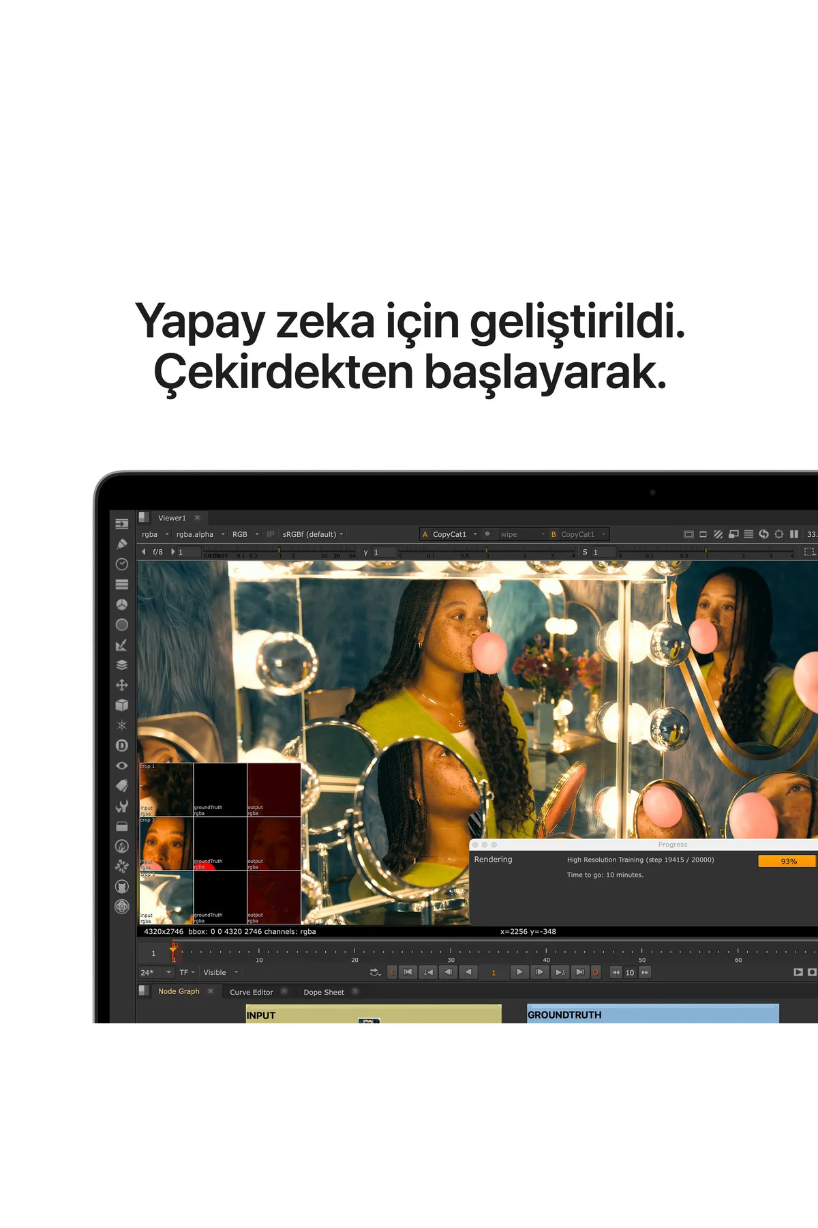Click the monitor output icon in viewer

pos(733,534)
